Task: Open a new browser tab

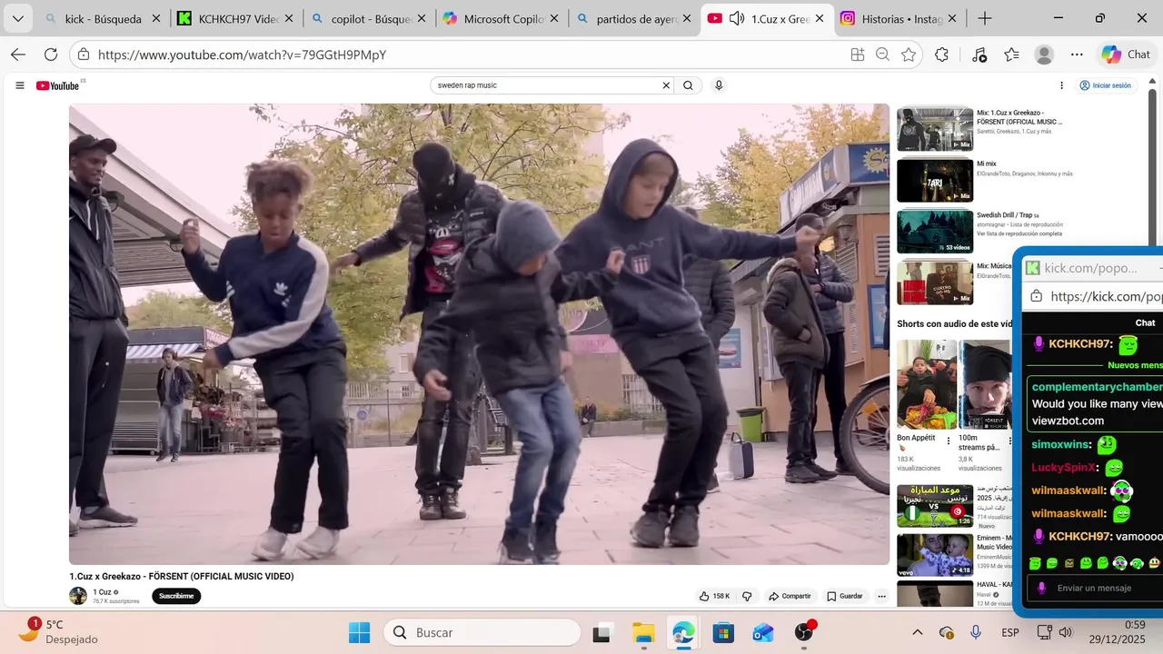Action: point(985,18)
